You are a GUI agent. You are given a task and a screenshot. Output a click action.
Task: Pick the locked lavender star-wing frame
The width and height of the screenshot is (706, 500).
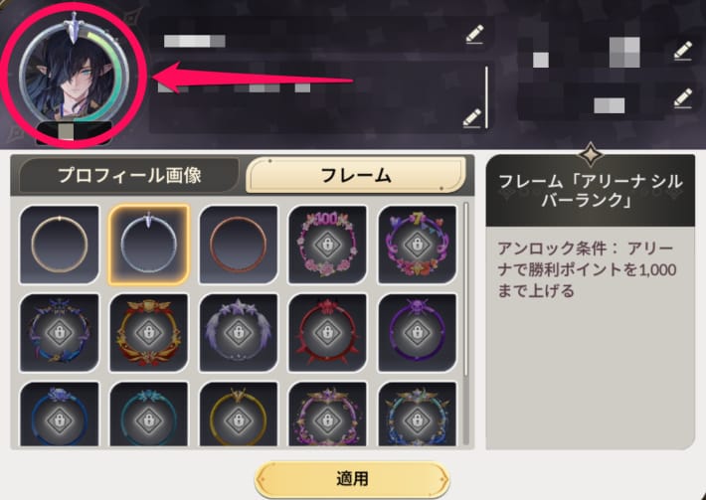click(x=239, y=333)
